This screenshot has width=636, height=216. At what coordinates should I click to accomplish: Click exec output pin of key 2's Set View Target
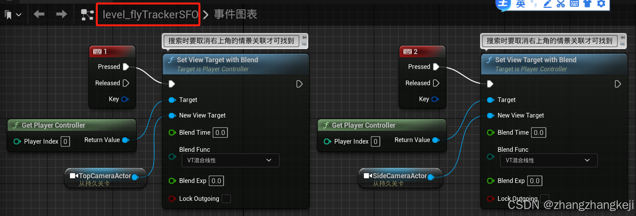pyautogui.click(x=618, y=84)
